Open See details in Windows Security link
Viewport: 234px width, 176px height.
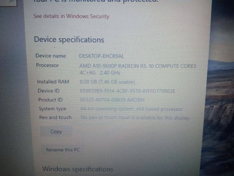[71, 16]
